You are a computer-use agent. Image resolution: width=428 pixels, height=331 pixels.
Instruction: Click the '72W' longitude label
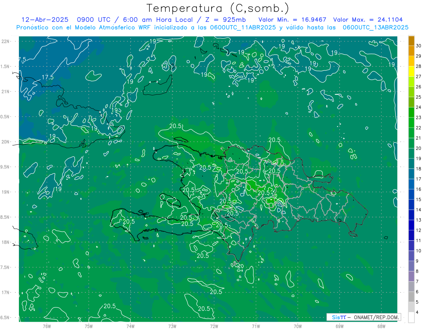(214, 326)
